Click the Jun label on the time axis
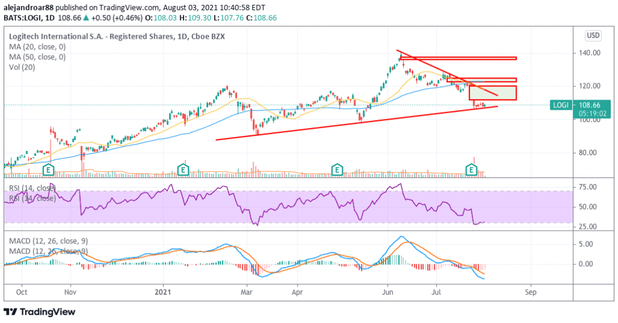The height and width of the screenshot is (323, 618). point(387,292)
